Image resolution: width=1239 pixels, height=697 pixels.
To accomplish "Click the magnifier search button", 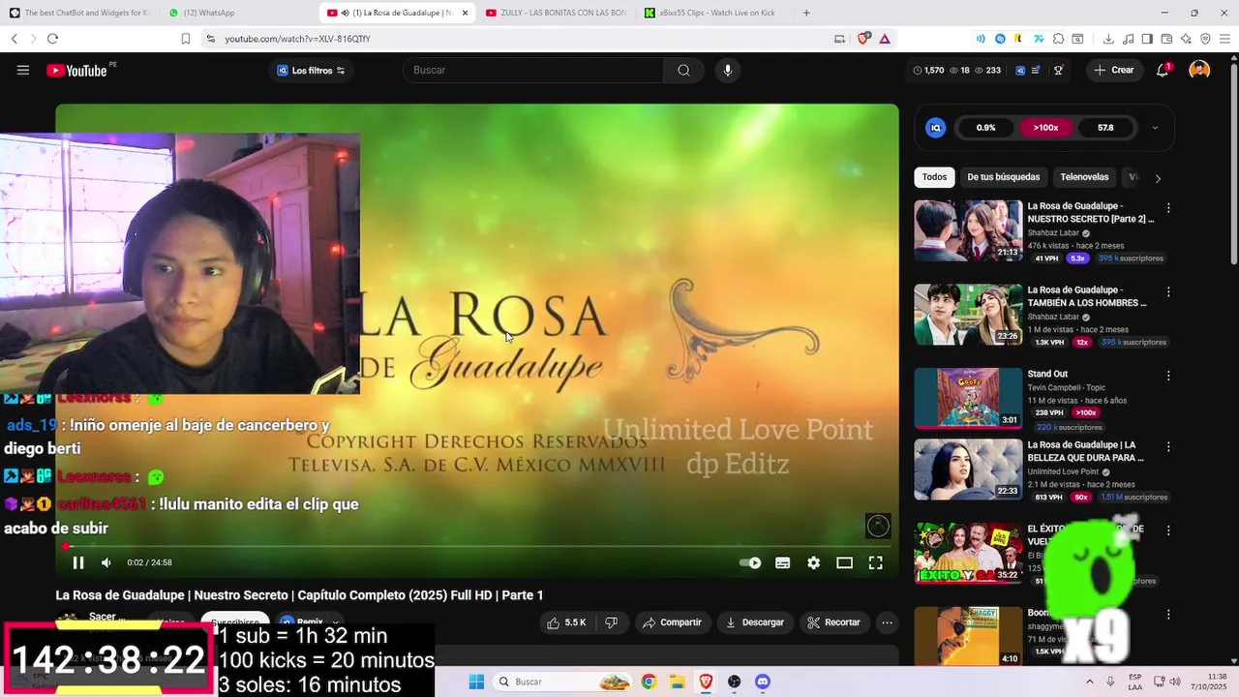I will (684, 70).
